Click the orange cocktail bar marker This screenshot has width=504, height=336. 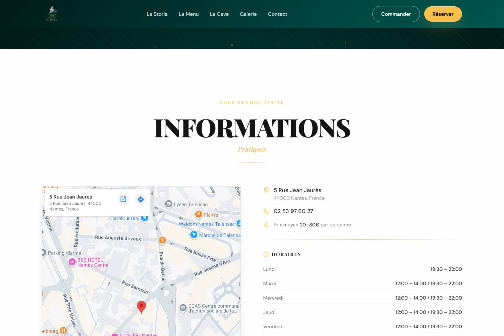(162, 240)
